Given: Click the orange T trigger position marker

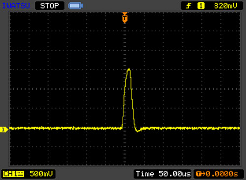Looking at the screenshot, I should pos(125,18).
